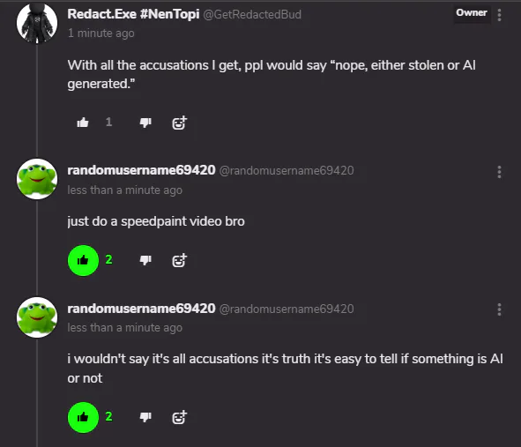The image size is (521, 447).
Task: Dislike the Redact.Exe owner comment
Action: click(x=145, y=123)
